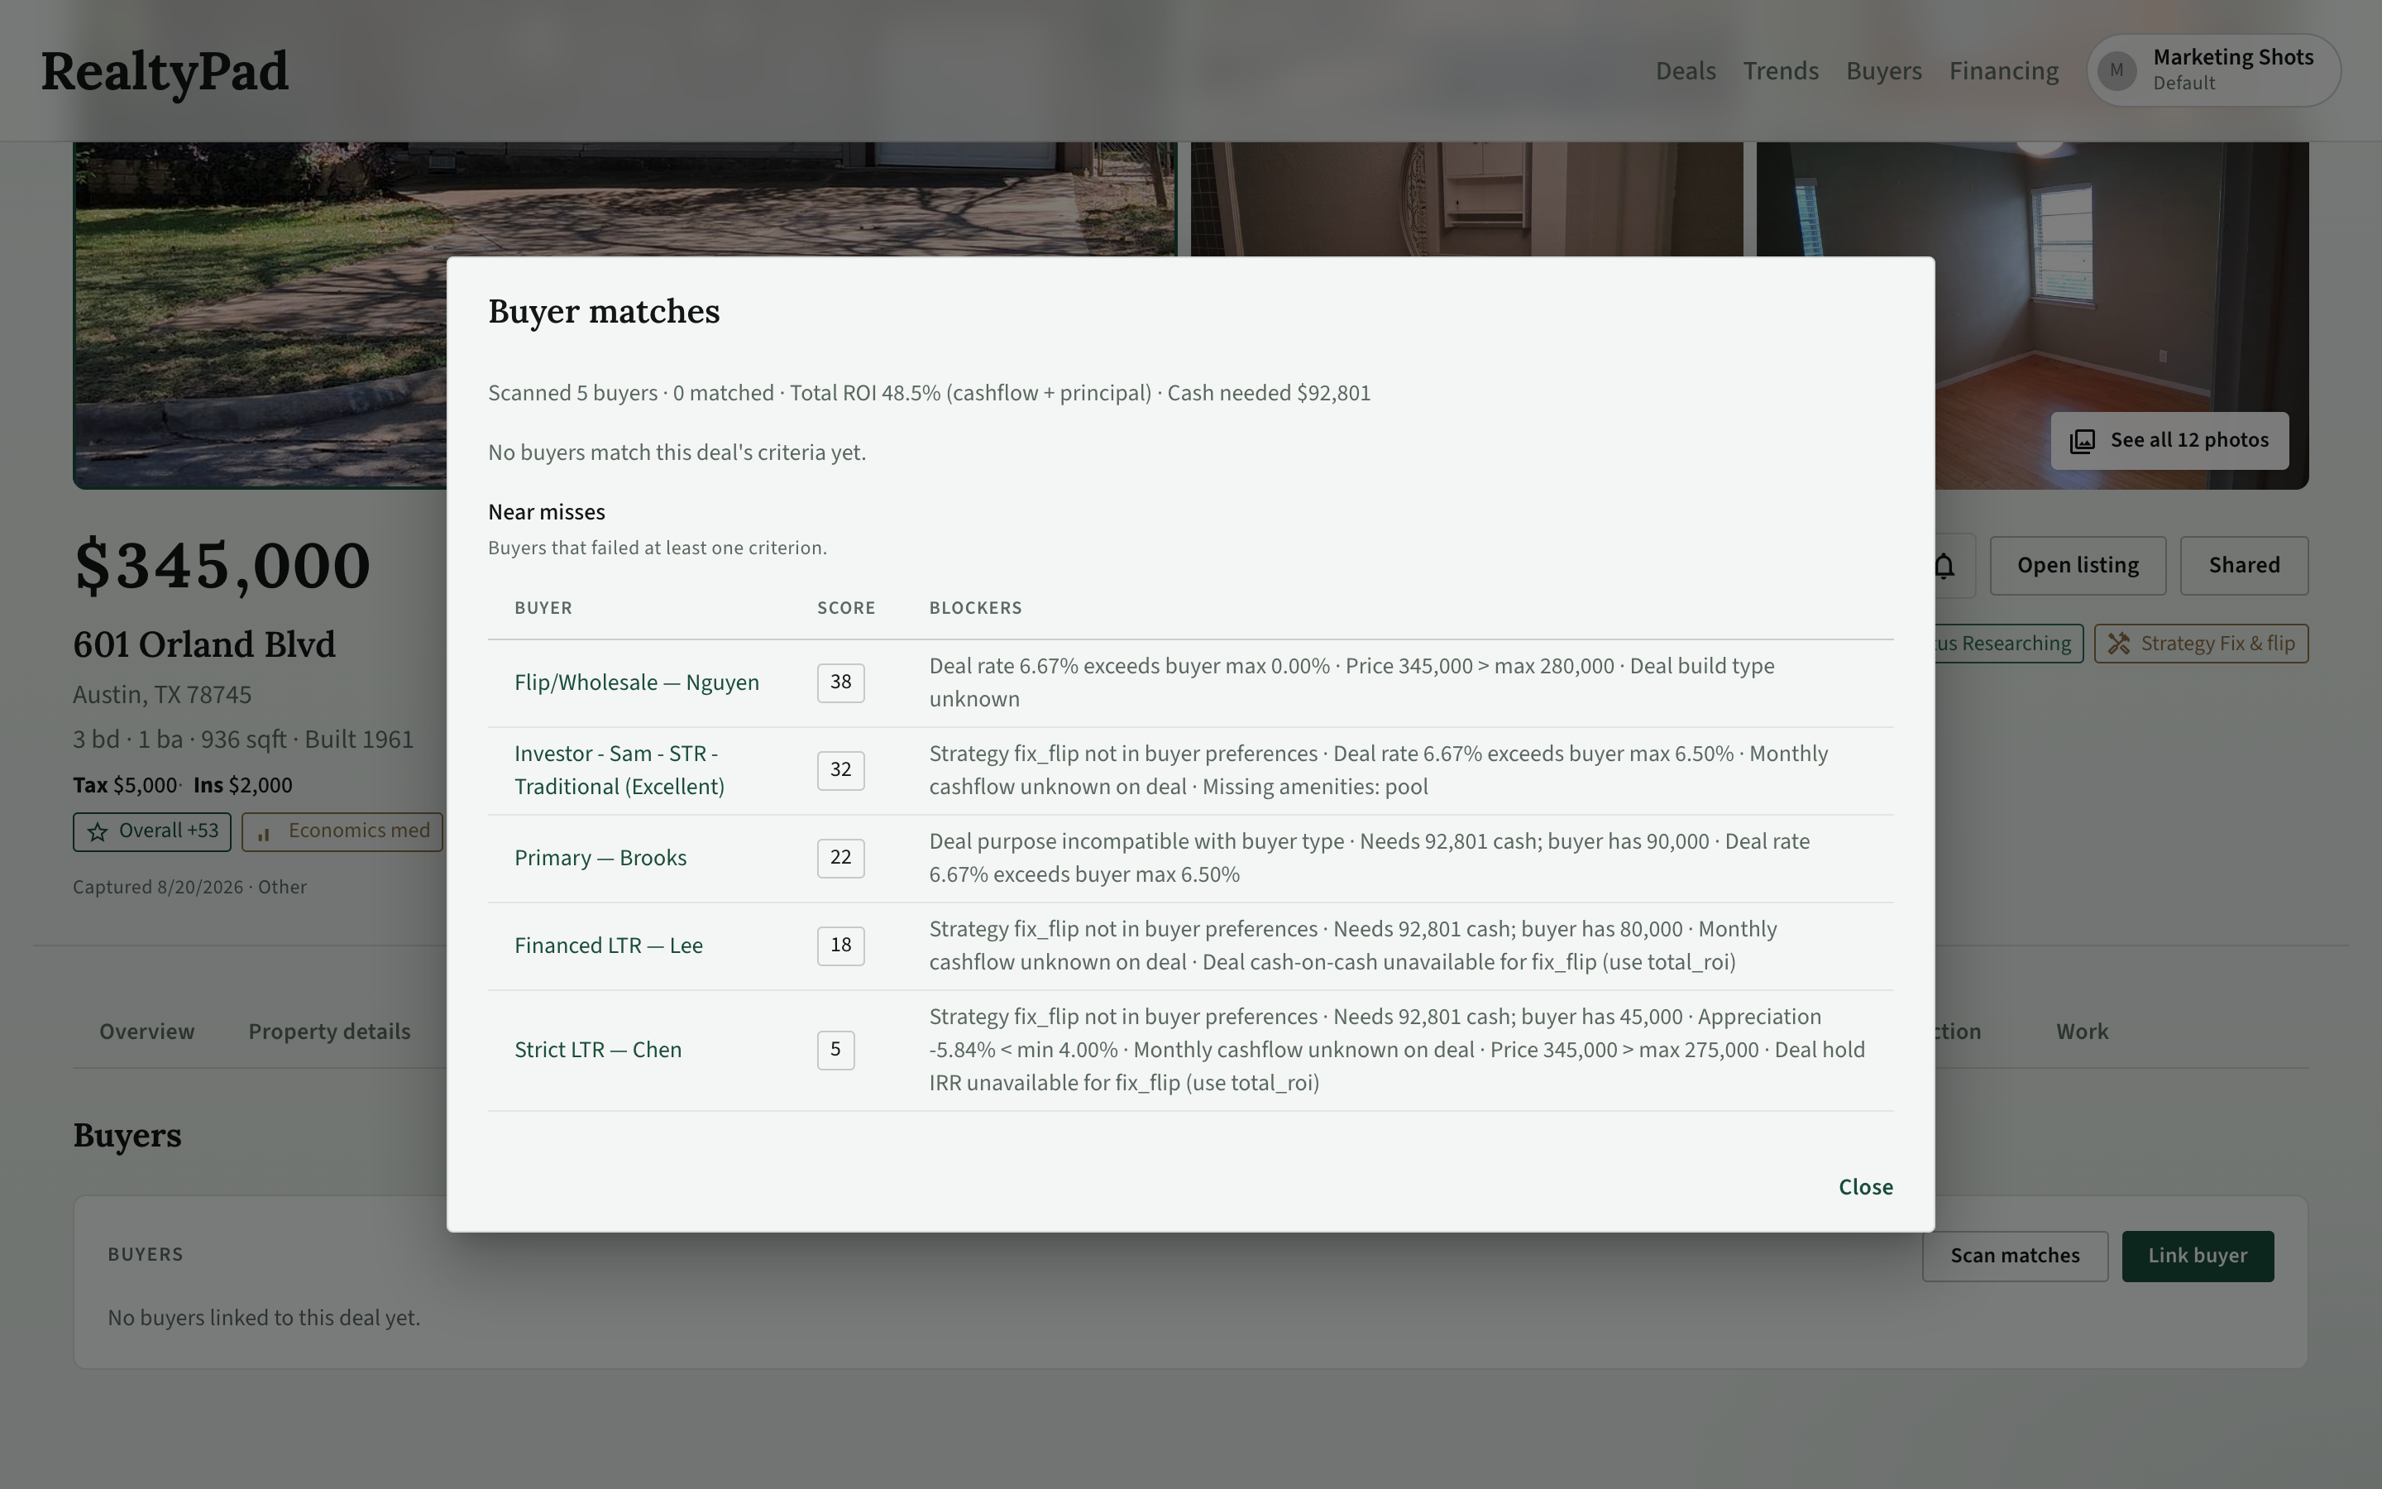Click the star icon in the Overall +53 badge
This screenshot has height=1489, width=2382.
click(x=98, y=832)
